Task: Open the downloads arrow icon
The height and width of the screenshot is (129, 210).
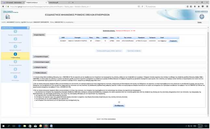Action: point(195,7)
